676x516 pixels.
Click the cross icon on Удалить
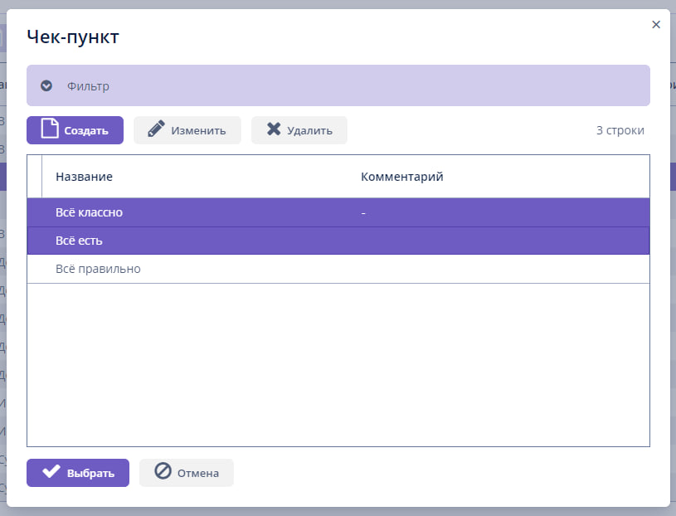click(273, 129)
